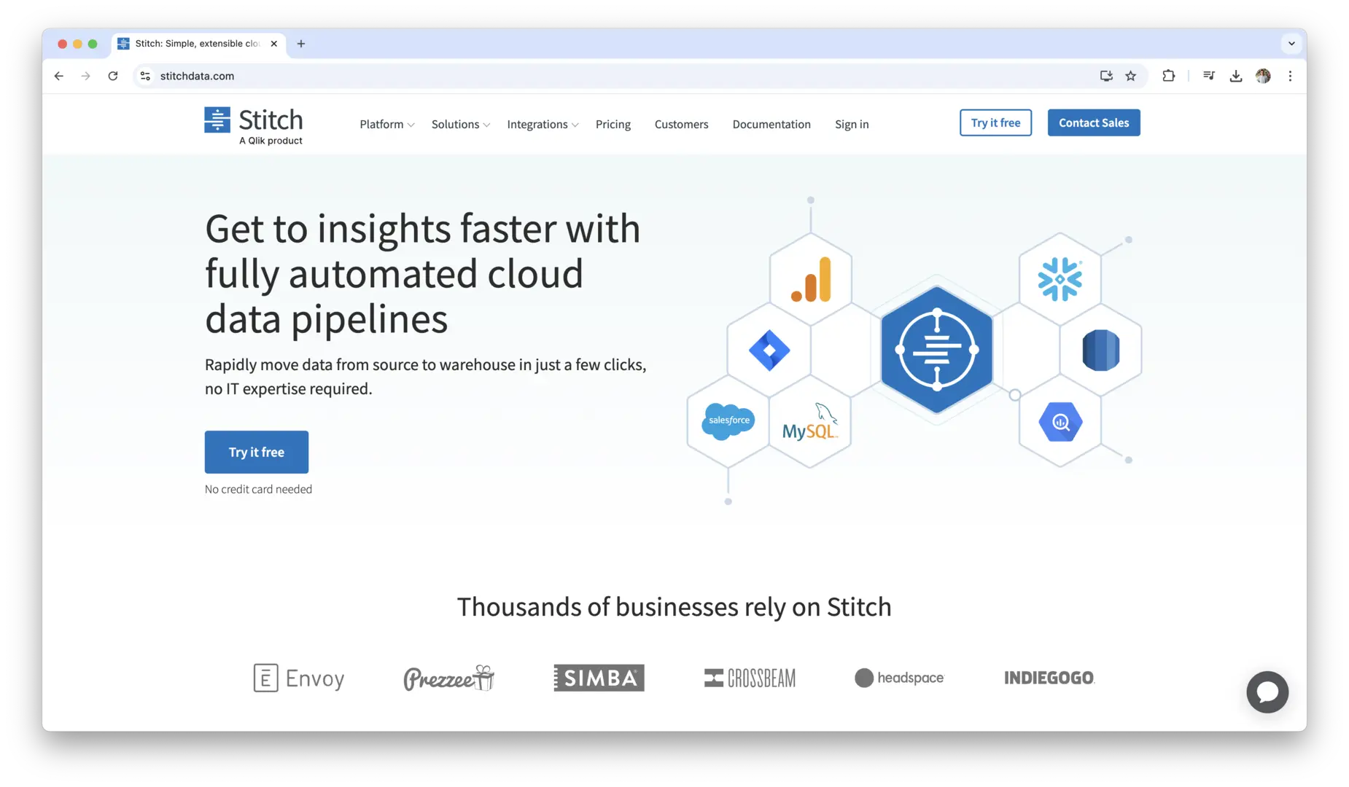Open the chat widget bubble
1349x787 pixels.
point(1267,692)
